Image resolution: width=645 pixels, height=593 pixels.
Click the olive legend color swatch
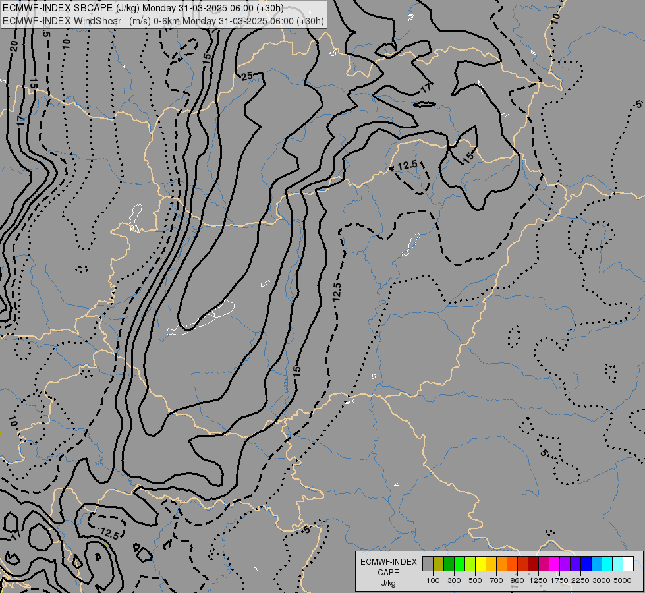(439, 564)
